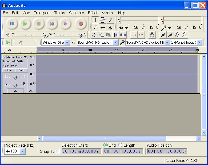Select the Time Shift tool

(103, 27)
